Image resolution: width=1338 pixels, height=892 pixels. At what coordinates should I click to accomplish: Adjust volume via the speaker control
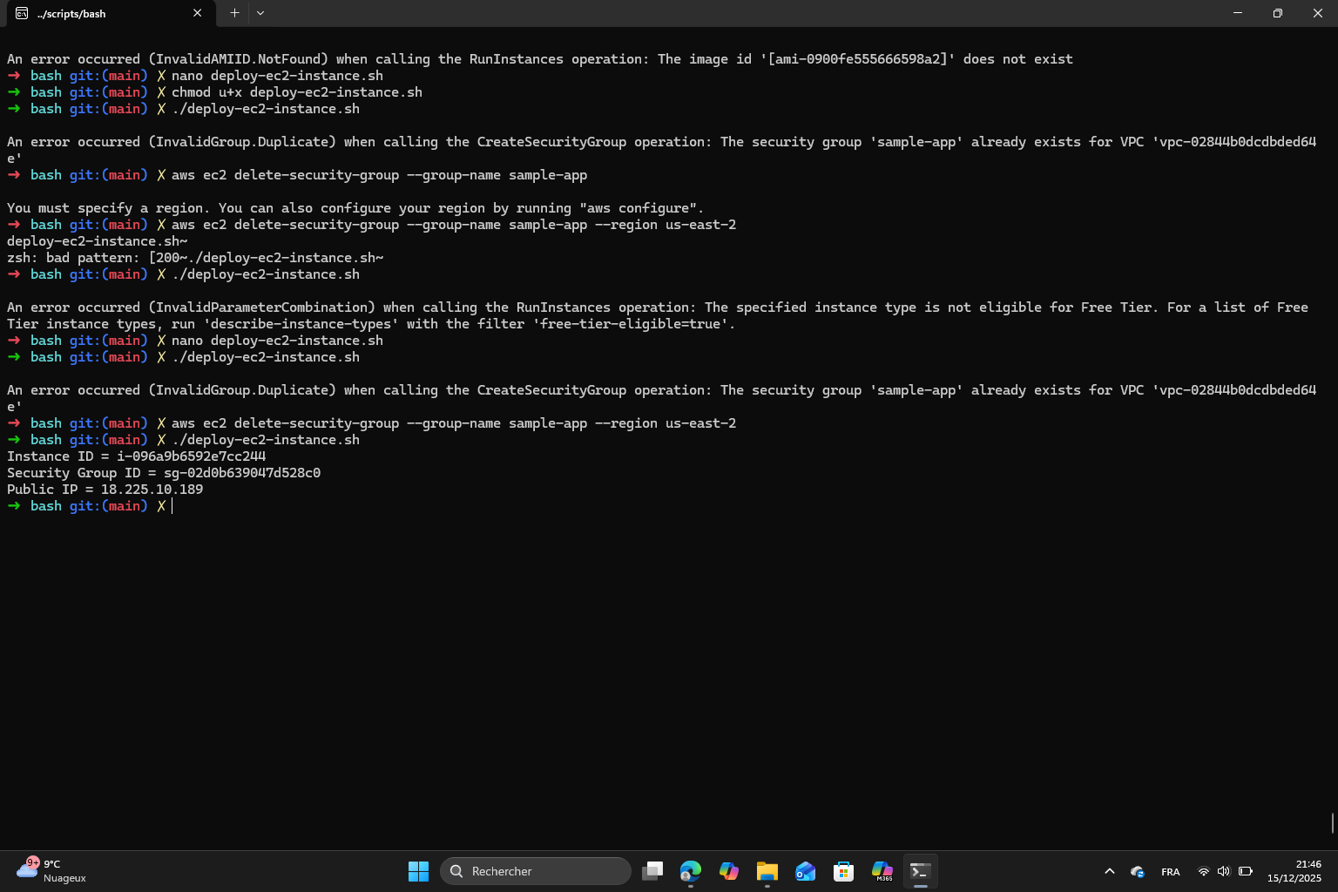1224,870
